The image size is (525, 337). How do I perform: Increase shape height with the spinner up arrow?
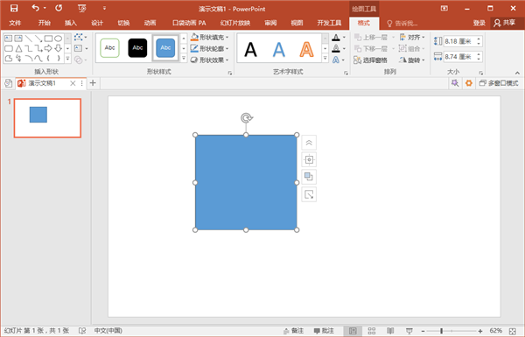[479, 39]
